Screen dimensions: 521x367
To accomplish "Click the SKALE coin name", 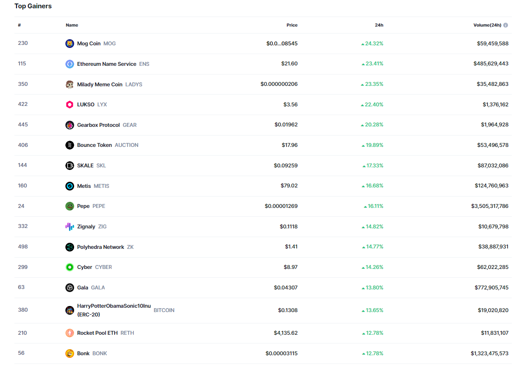I will tap(85, 166).
